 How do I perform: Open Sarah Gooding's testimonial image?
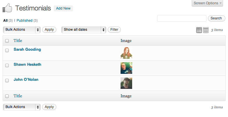click(x=126, y=53)
